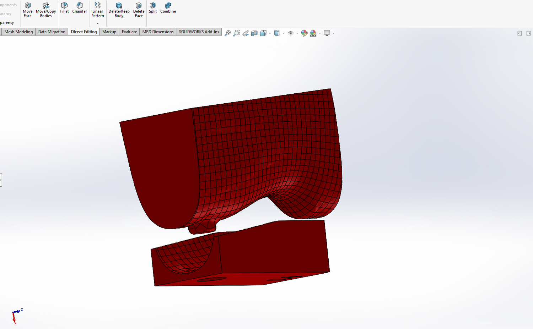
Task: Select the Fillet tool
Action: [x=64, y=8]
